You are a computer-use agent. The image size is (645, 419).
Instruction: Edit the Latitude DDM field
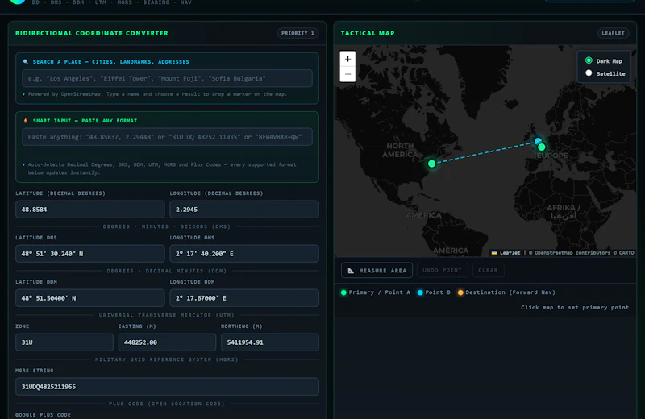click(x=90, y=297)
